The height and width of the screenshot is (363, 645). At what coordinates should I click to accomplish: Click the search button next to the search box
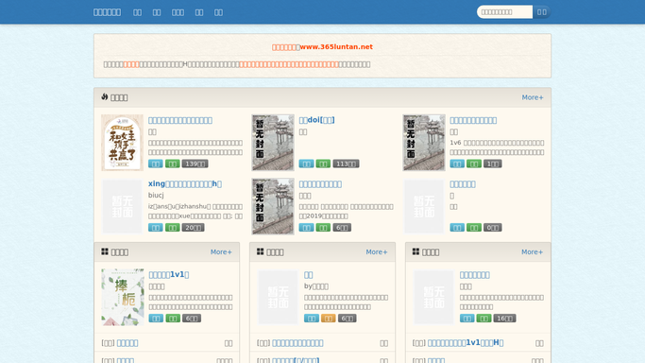541,12
